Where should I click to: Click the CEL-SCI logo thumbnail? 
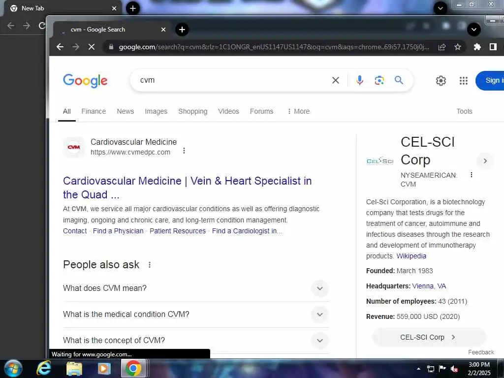(380, 161)
